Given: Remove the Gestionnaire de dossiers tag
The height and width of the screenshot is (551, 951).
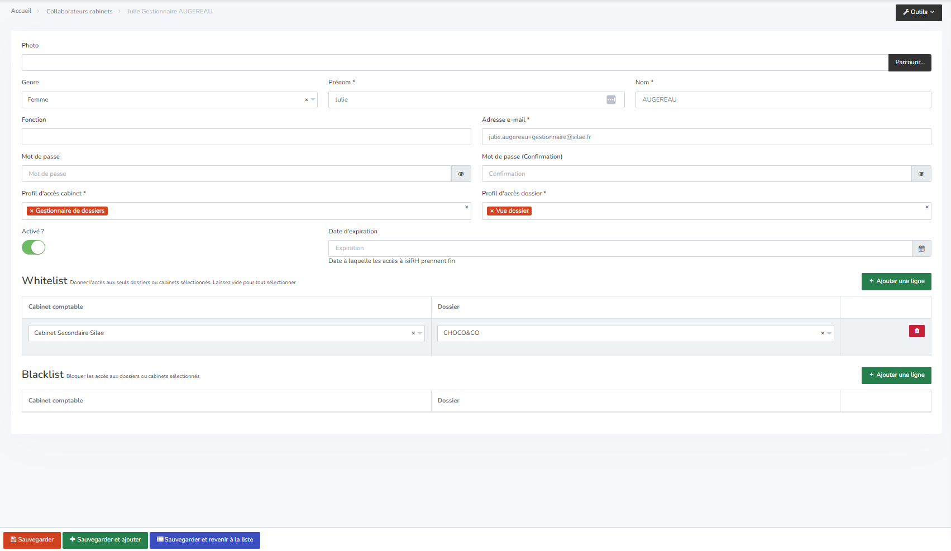Looking at the screenshot, I should [x=32, y=211].
